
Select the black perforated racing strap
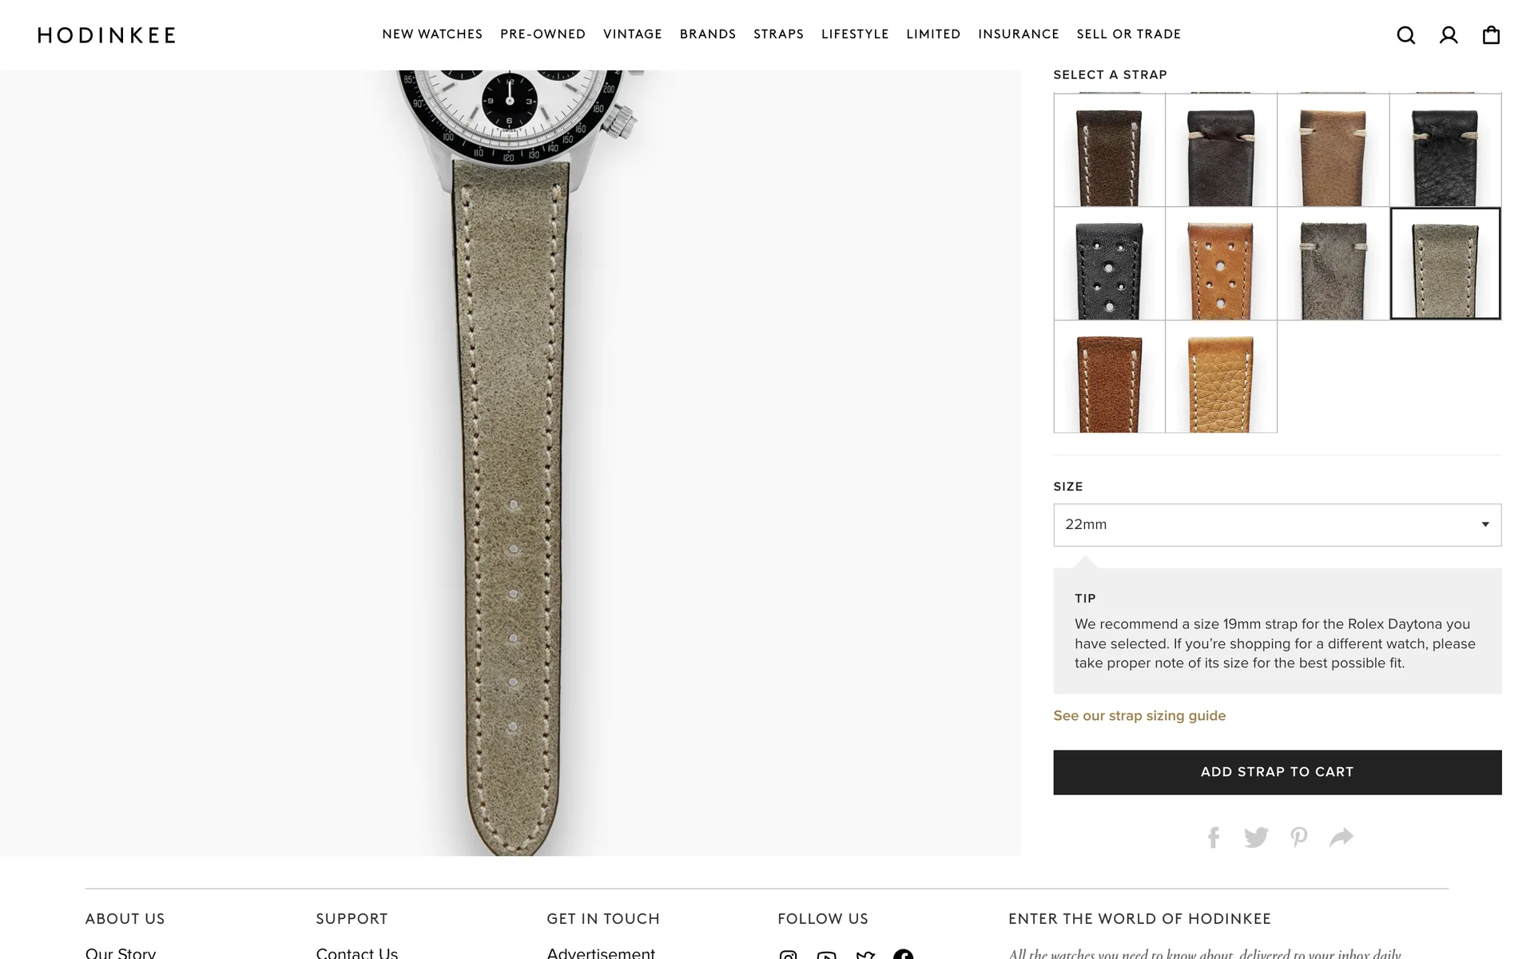tap(1109, 264)
